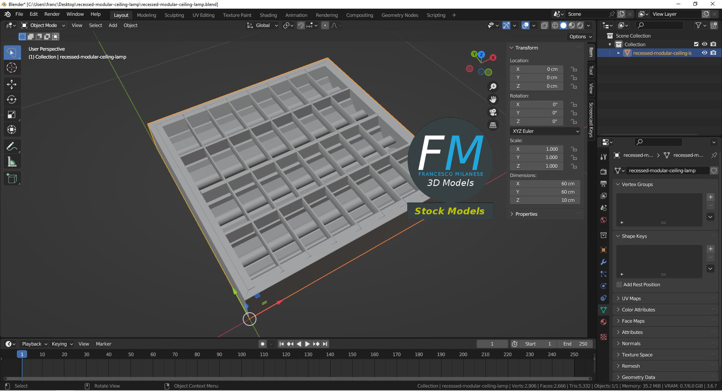
Task: Select the Add Cube tool
Action: tap(12, 179)
